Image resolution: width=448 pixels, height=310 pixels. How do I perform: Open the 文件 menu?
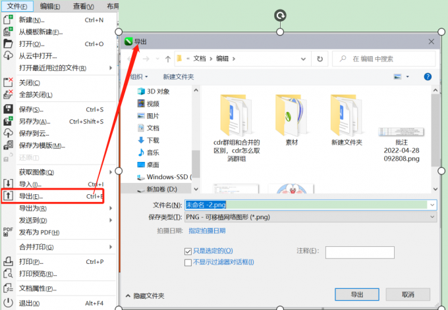(x=17, y=6)
